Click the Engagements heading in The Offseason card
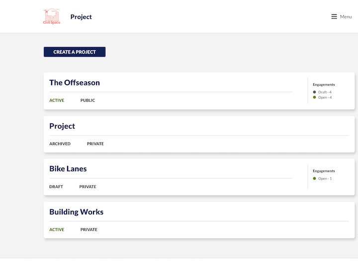This screenshot has width=358, height=268. [x=324, y=84]
